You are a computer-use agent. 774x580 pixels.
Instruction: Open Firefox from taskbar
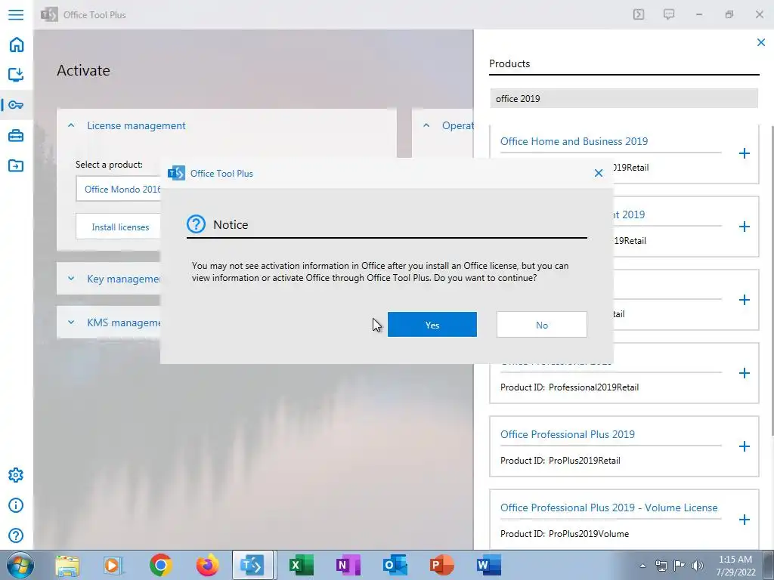[x=207, y=565]
